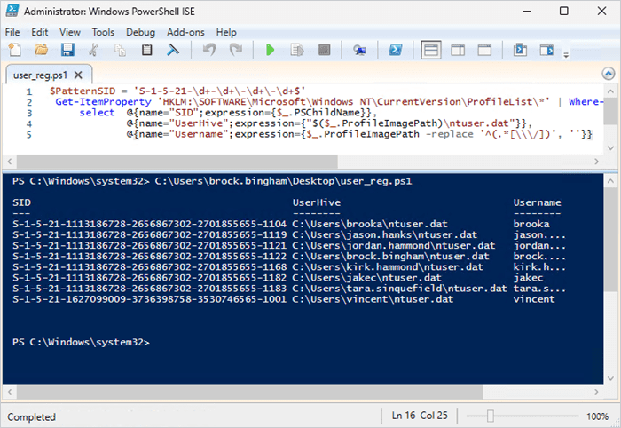Close the user_reg.ps1 tab
621x428 pixels.
[78, 75]
